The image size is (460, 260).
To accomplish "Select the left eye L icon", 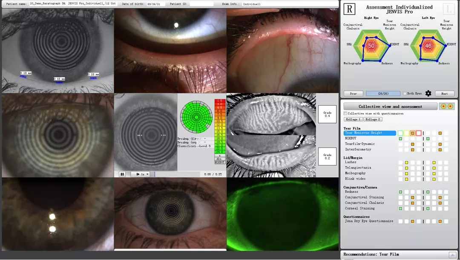I will point(448,9).
